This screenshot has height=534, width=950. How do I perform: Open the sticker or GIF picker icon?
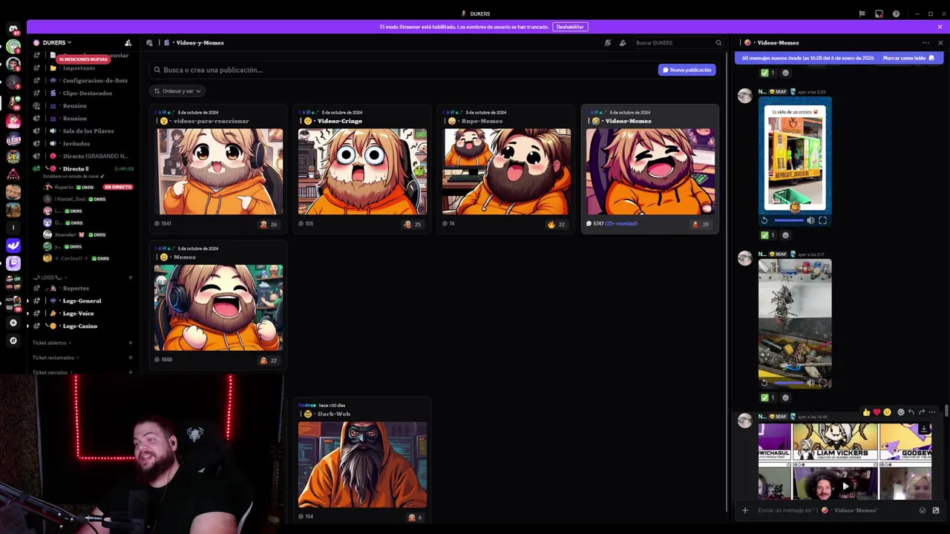(935, 510)
